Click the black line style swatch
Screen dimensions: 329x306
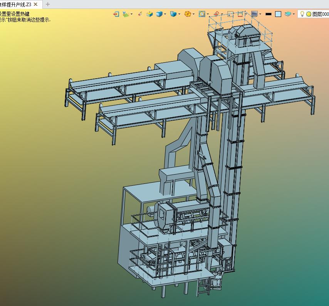pyautogui.click(x=269, y=14)
